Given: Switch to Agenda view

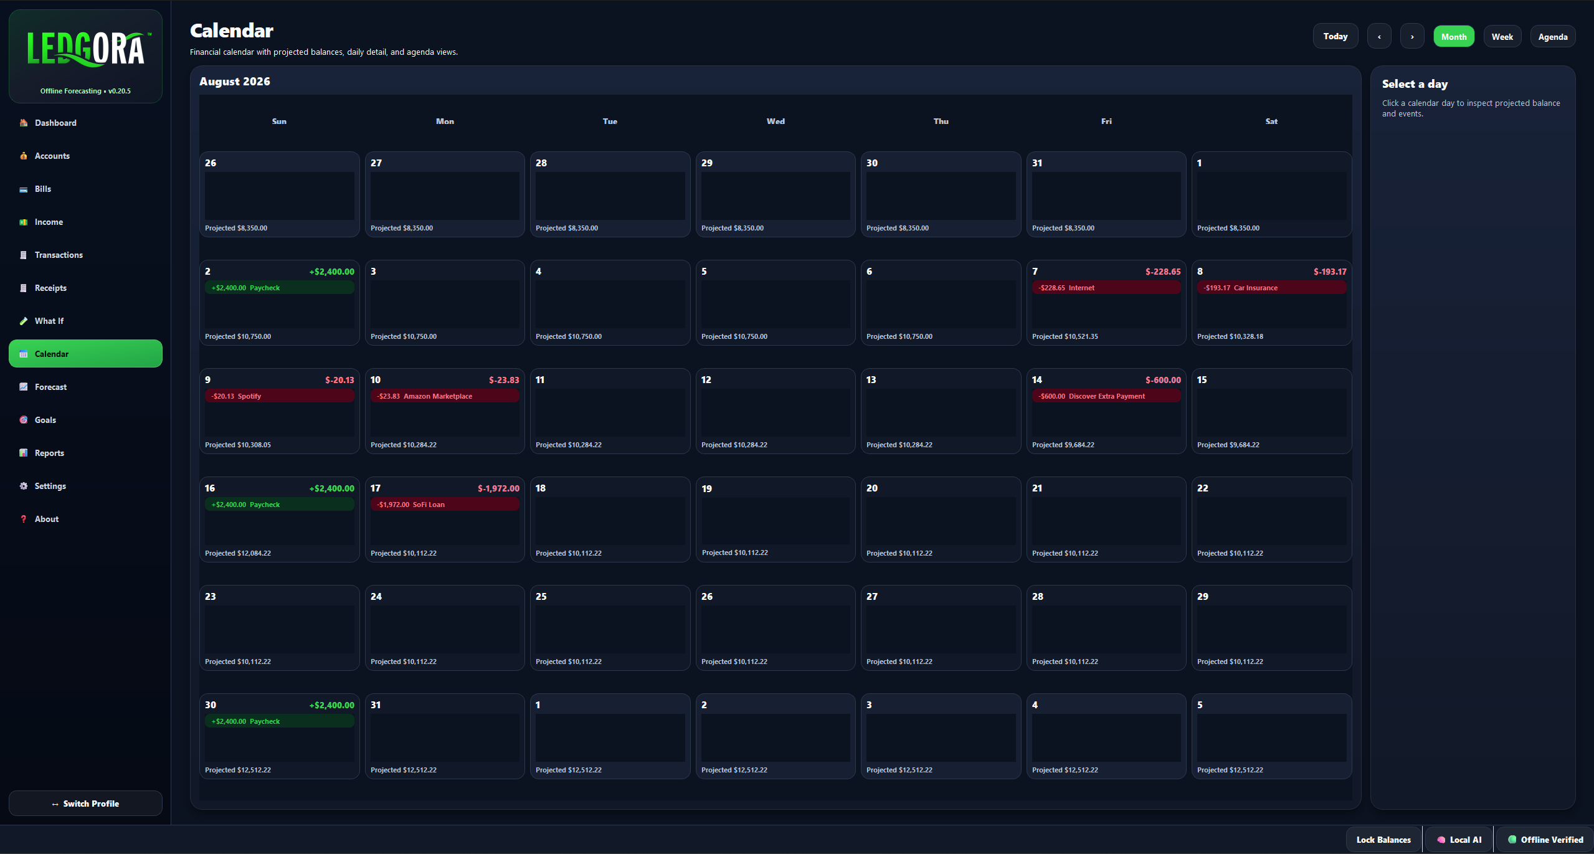Looking at the screenshot, I should pyautogui.click(x=1553, y=37).
